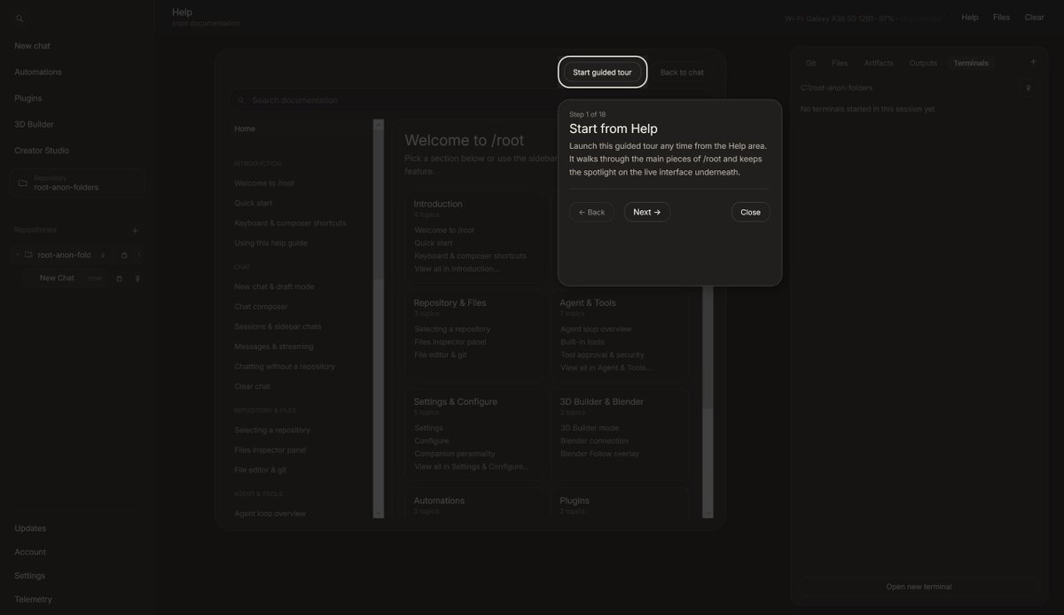
Task: Click the square icon on New Chat row
Action: click(x=120, y=278)
